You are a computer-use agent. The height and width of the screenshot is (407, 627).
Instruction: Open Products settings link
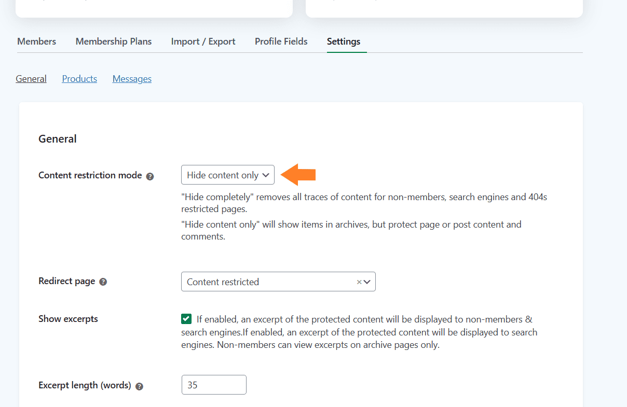click(79, 79)
